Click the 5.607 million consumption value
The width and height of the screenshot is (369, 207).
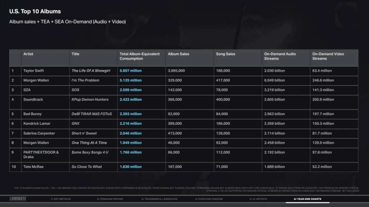131,71
